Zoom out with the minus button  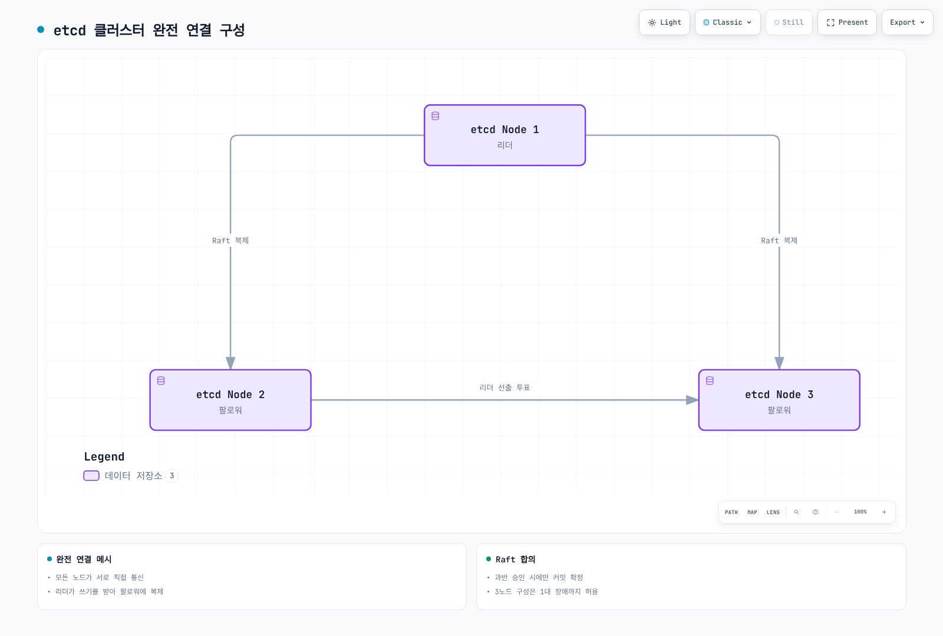[836, 512]
